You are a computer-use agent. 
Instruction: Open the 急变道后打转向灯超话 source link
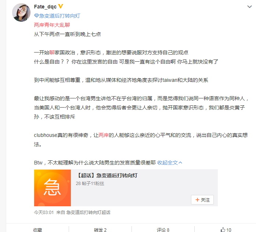88,213
